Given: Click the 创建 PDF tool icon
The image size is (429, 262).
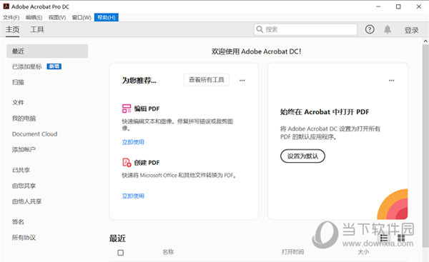Looking at the screenshot, I should pyautogui.click(x=127, y=162).
